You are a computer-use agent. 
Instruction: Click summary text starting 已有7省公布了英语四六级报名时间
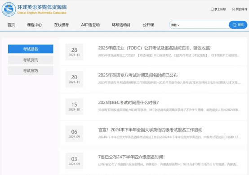tap(168, 164)
